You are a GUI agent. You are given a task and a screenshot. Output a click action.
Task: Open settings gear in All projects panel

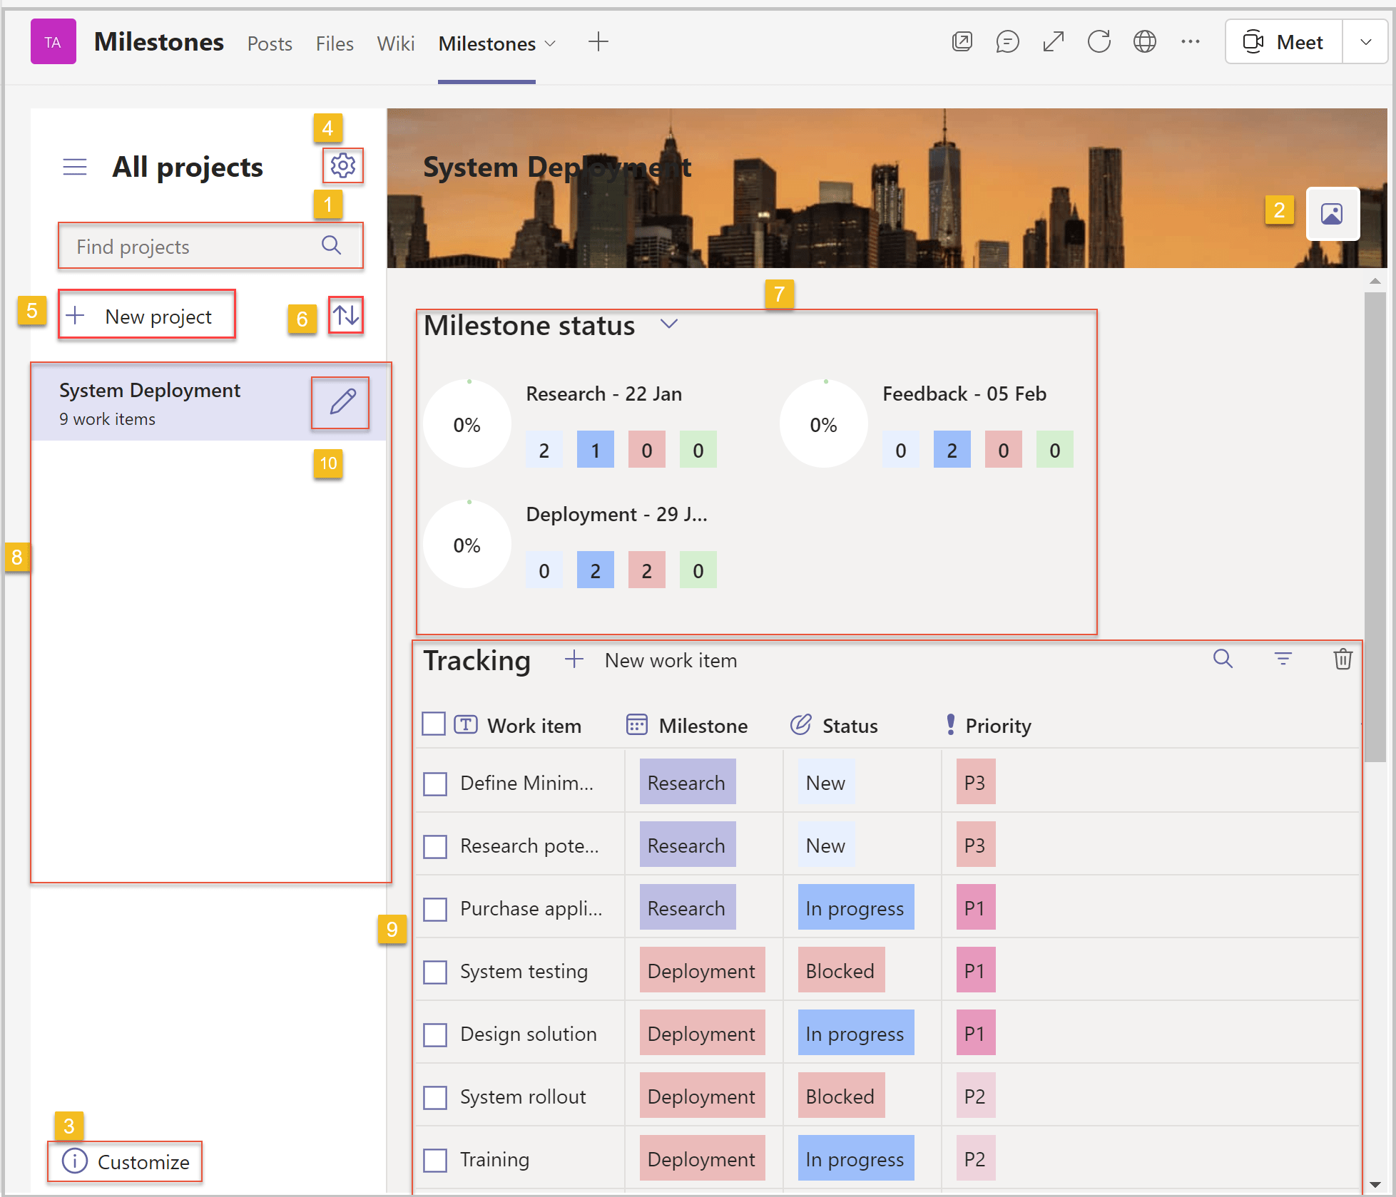[x=343, y=165]
